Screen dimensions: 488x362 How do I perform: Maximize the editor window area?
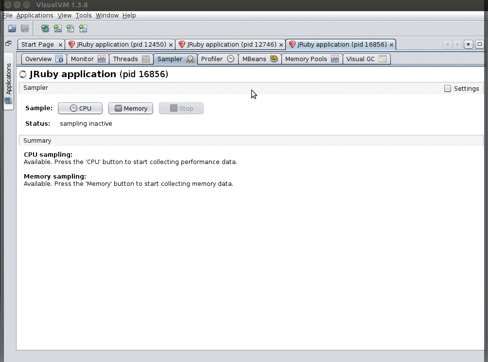(480, 44)
